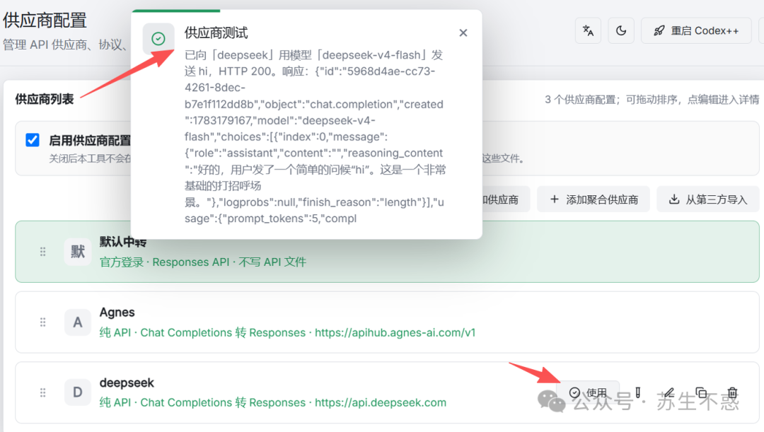Click the drag handle of deepseek row
This screenshot has height=432, width=764.
(43, 392)
